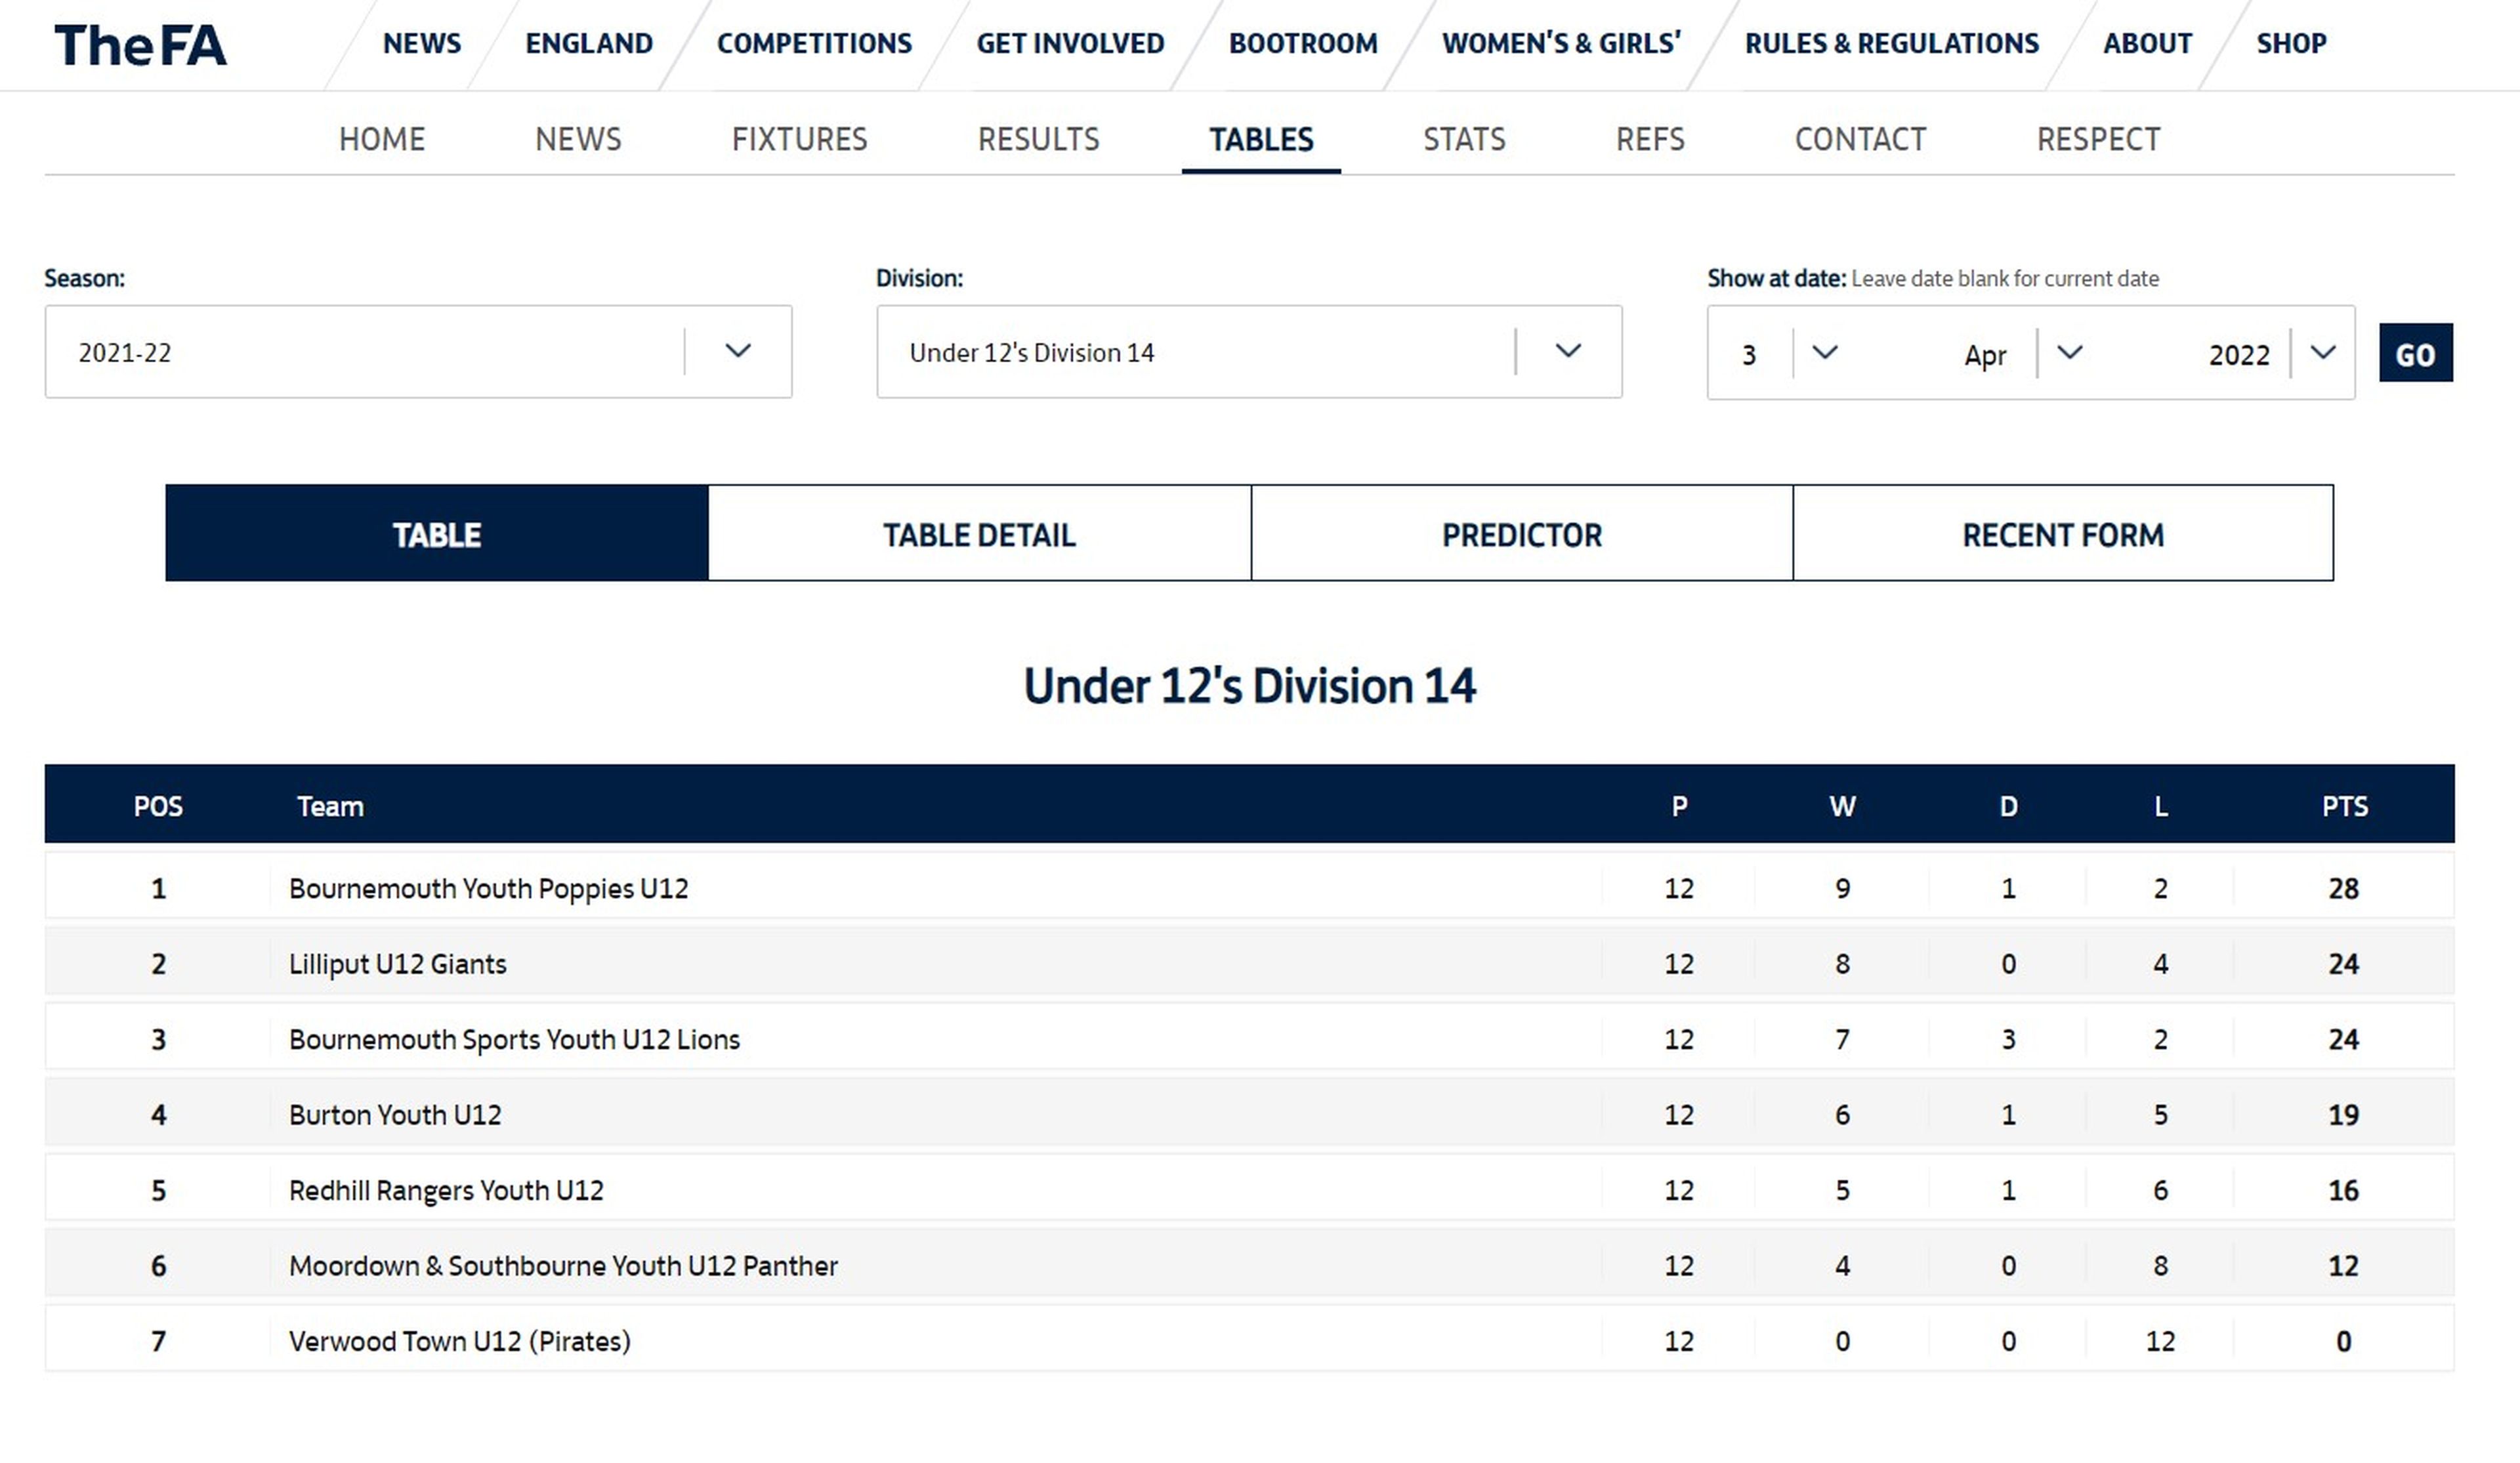The height and width of the screenshot is (1463, 2520).
Task: Click the D column header
Action: click(2008, 806)
